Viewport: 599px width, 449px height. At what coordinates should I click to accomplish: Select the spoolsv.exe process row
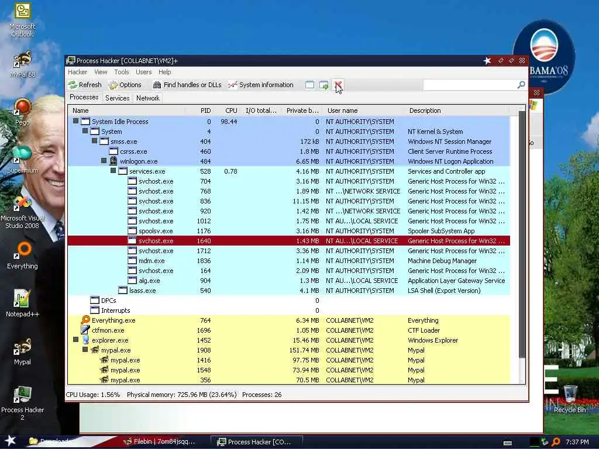[x=289, y=230]
